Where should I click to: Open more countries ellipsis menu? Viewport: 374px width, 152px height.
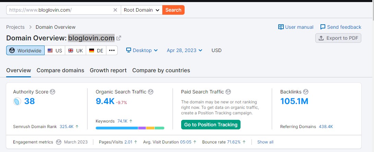112,50
